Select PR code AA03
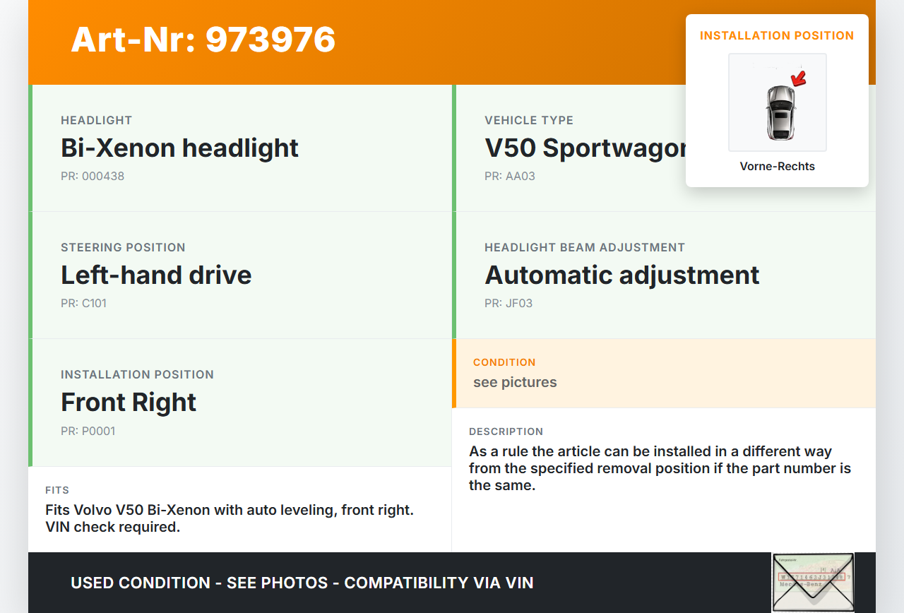This screenshot has width=904, height=613. pos(510,177)
